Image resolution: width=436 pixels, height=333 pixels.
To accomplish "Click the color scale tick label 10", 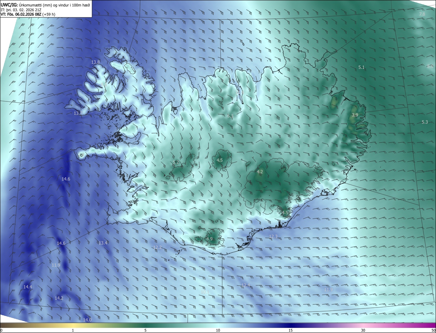I will [x=218, y=330].
